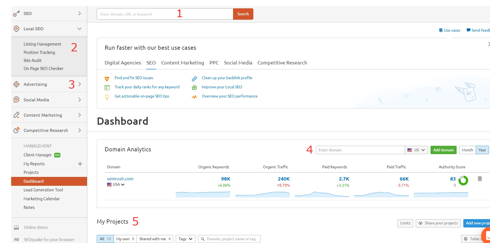The height and width of the screenshot is (243, 490).
Task: Click the Organic Keywords value 98K
Action: coord(226,179)
